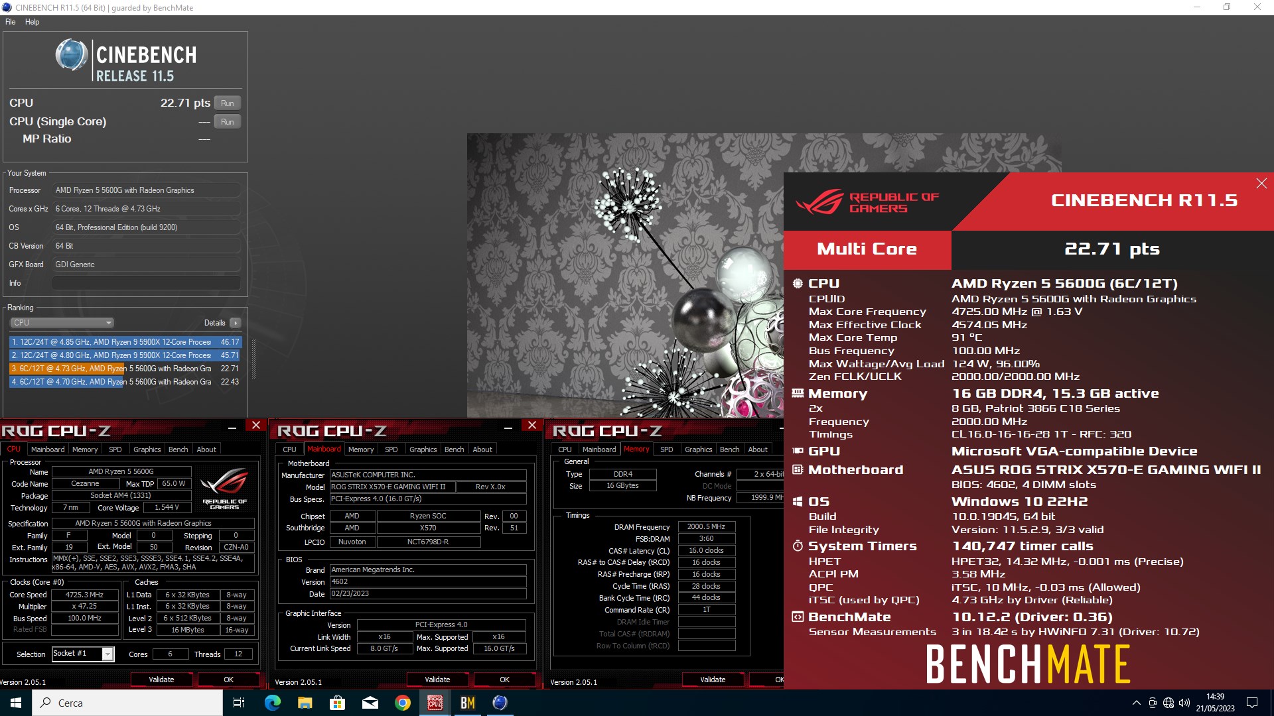1274x716 pixels.
Task: Click Validate in second CPU-Z window
Action: coord(437,680)
